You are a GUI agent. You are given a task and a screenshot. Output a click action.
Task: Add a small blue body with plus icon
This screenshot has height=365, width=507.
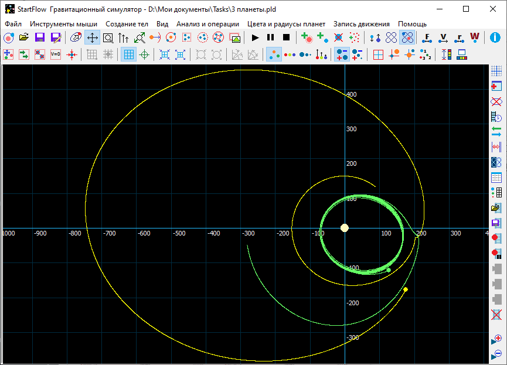322,38
